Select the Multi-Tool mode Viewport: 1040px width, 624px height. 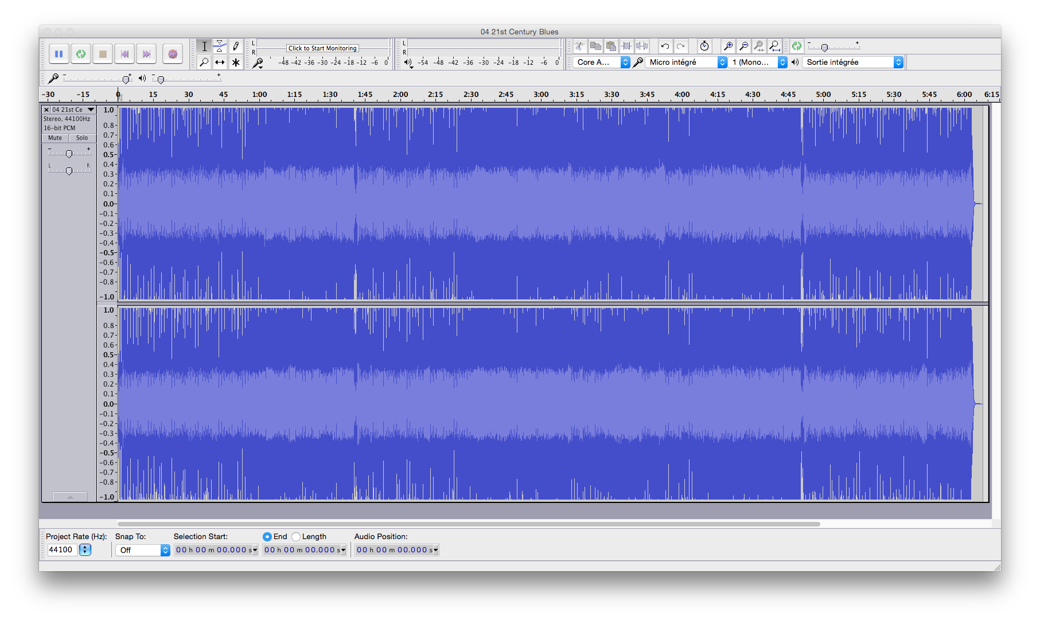coord(236,62)
